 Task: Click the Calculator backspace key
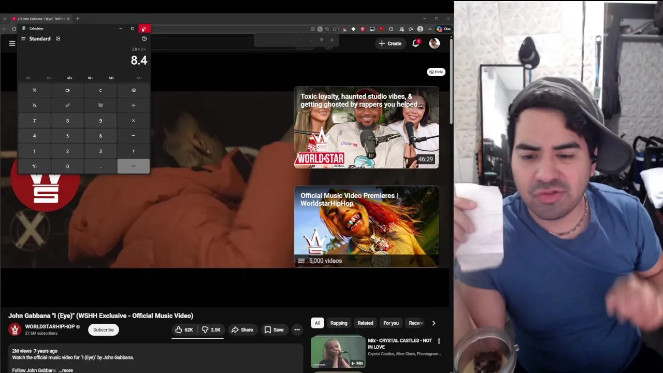133,90
